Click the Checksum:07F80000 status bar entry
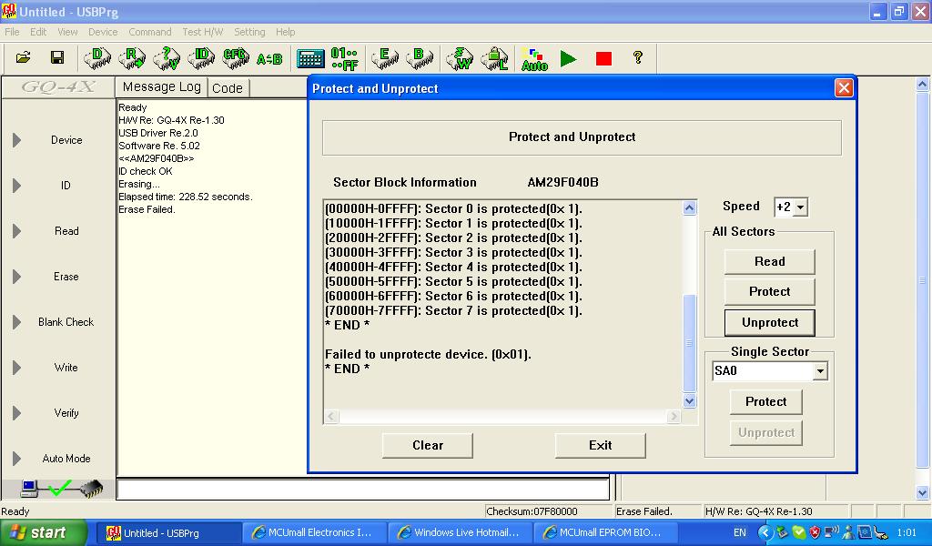 coord(532,511)
